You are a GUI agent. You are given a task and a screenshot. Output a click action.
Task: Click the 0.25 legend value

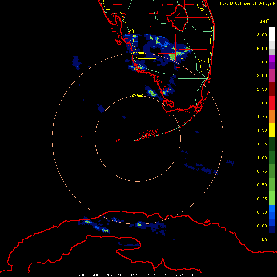pyautogui.click(x=262, y=199)
